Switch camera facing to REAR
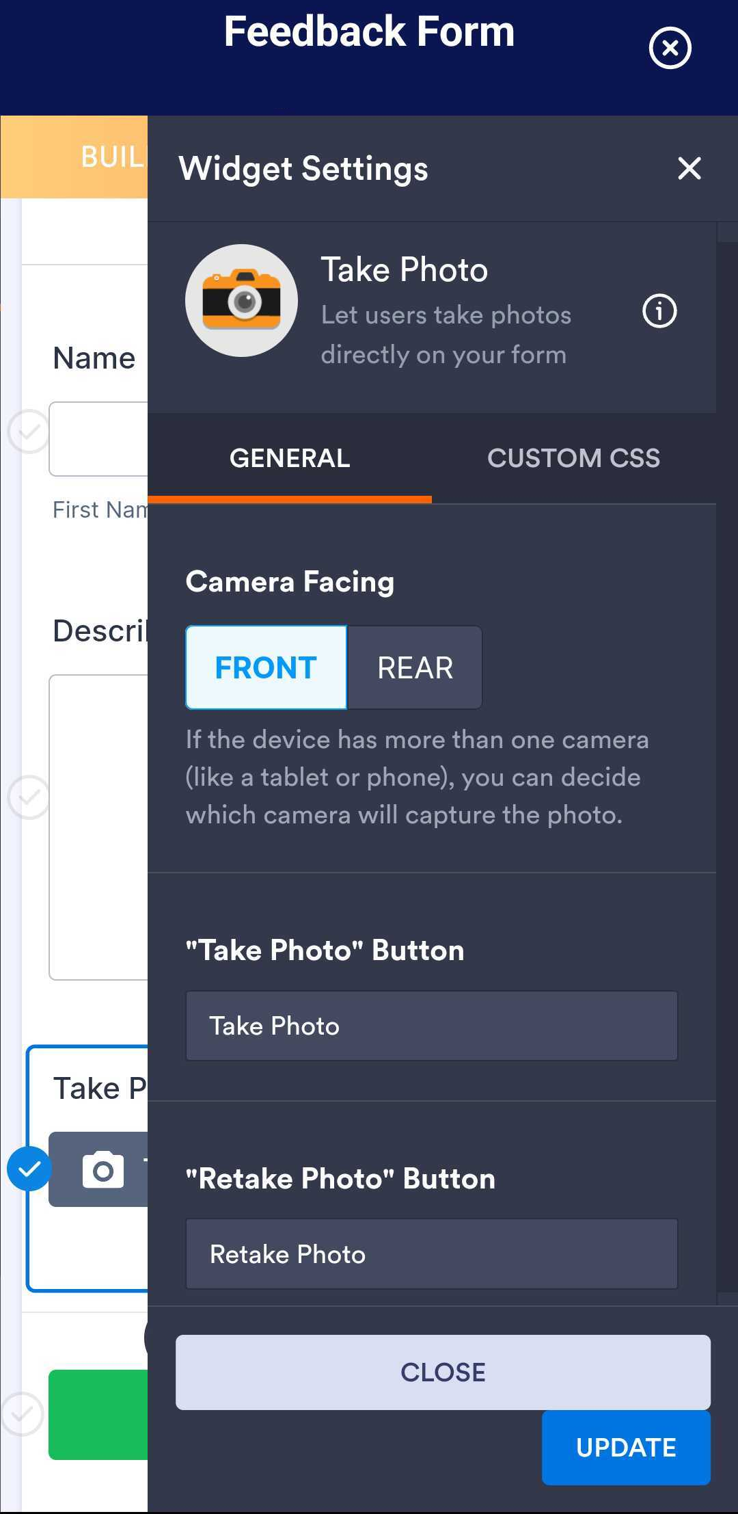 415,667
